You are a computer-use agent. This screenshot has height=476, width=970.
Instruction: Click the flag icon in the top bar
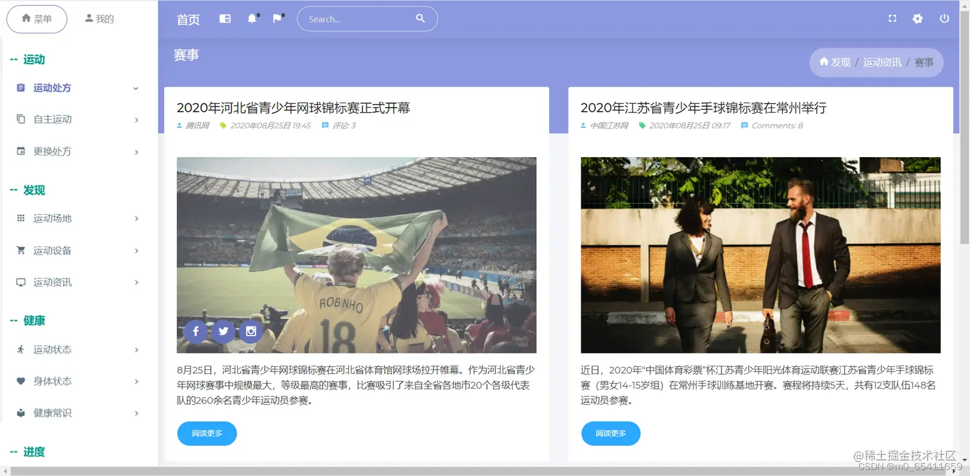(x=277, y=19)
